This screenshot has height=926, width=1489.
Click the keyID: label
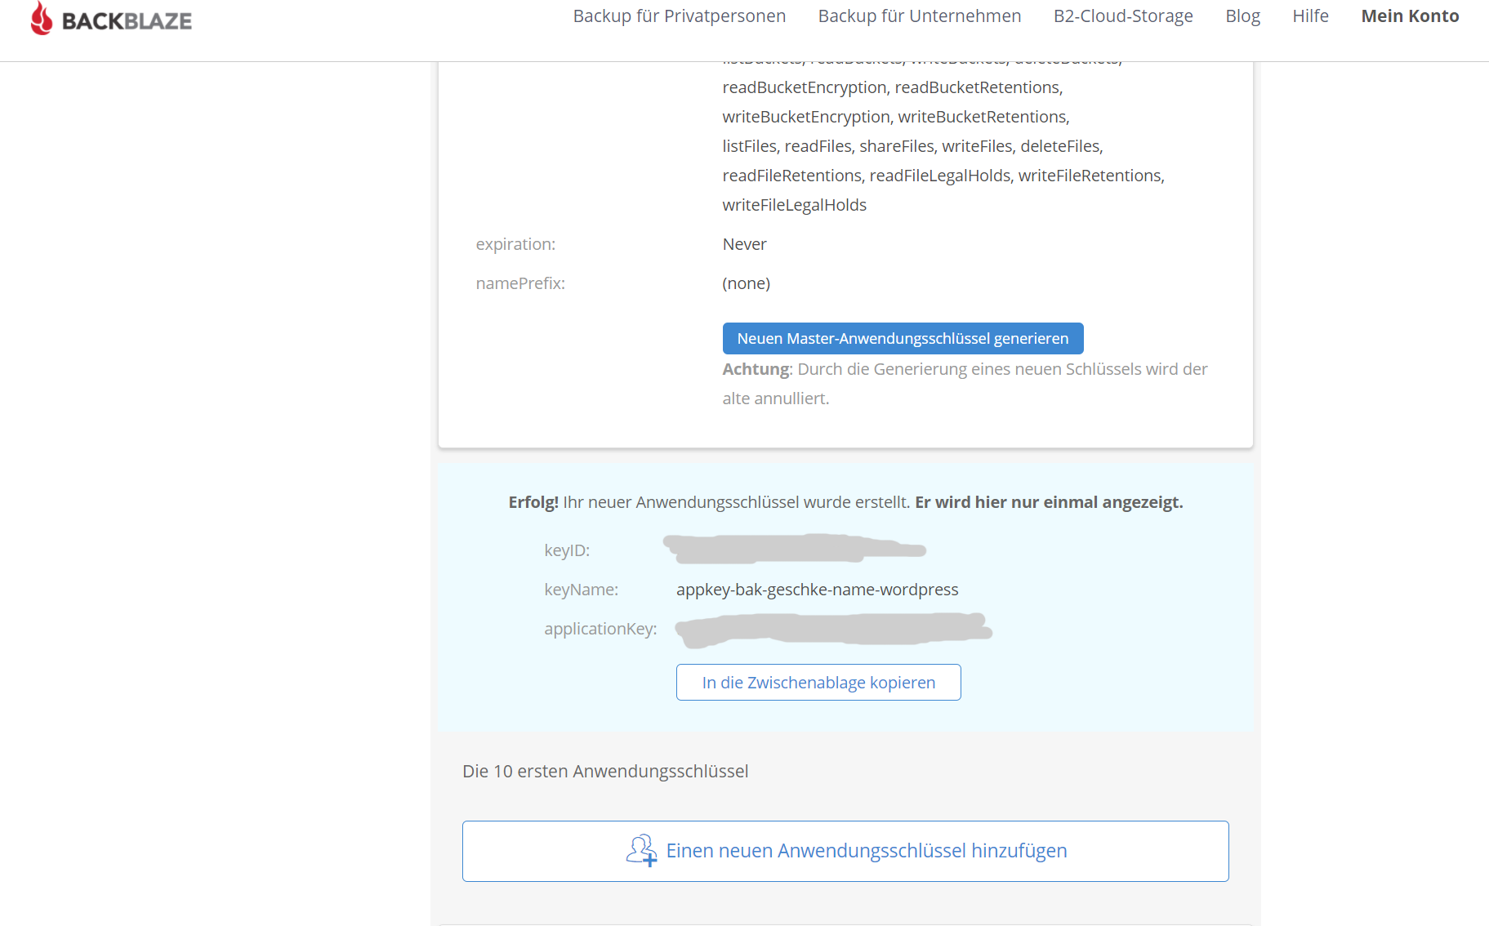(567, 550)
